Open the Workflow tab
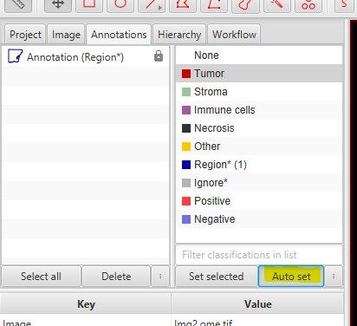The width and height of the screenshot is (357, 326). (x=234, y=35)
